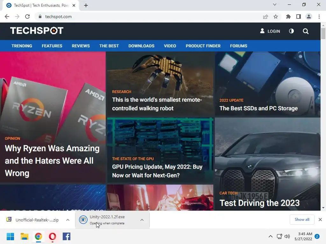Click the 2022 UPDATE category label

coord(231,100)
